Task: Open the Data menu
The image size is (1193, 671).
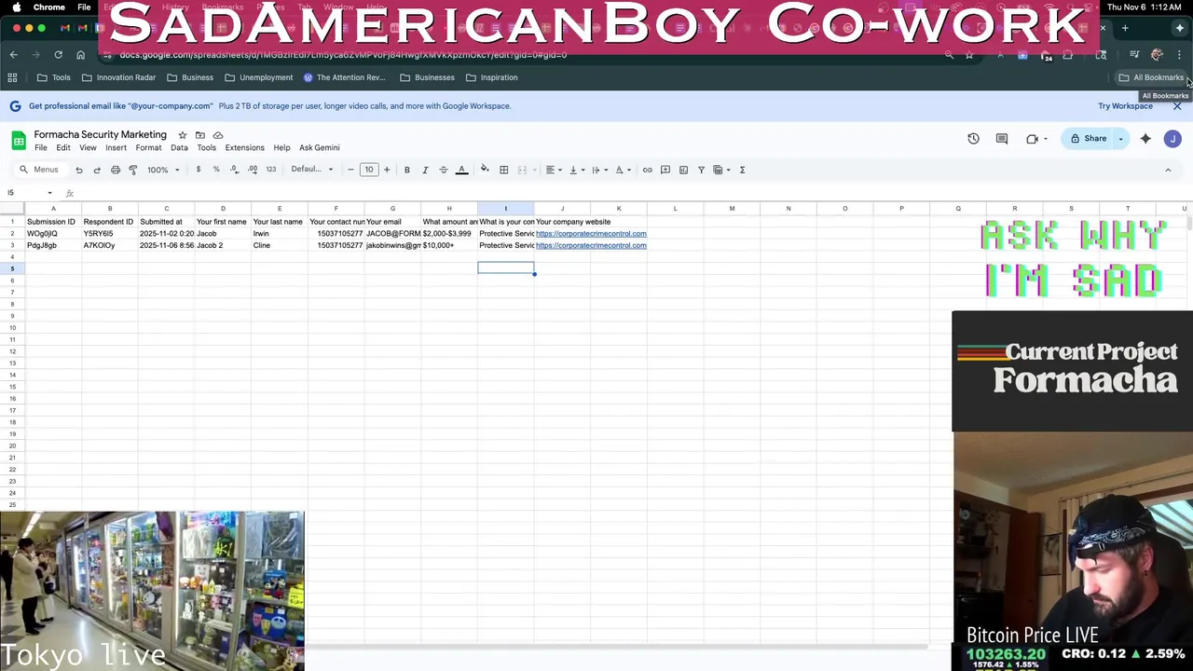Action: 179,148
